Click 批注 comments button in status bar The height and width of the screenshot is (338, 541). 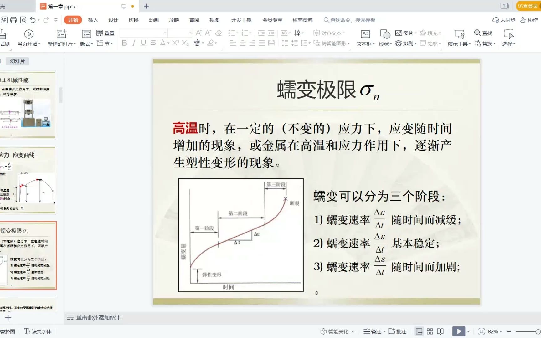(397, 331)
